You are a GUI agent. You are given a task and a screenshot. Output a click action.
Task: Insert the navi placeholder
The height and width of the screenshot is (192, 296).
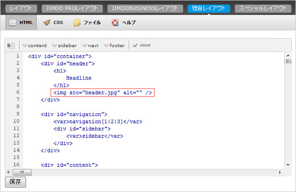pos(90,45)
